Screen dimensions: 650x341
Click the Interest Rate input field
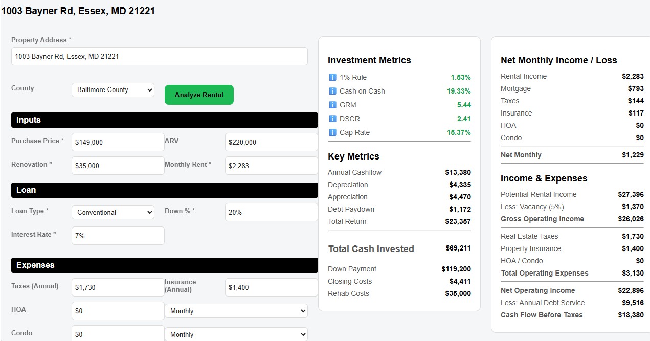pos(118,236)
